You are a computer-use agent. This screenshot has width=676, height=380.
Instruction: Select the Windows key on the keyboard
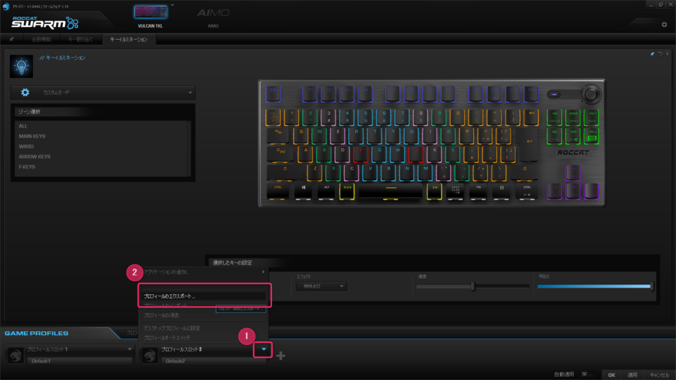(304, 191)
